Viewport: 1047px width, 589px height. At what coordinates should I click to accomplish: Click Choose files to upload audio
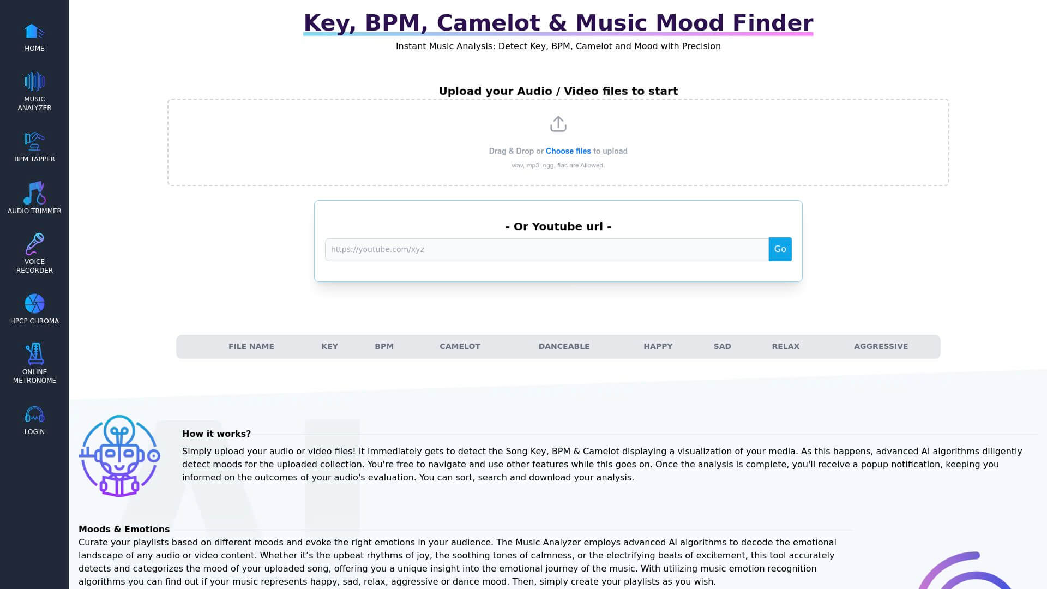[x=568, y=151]
